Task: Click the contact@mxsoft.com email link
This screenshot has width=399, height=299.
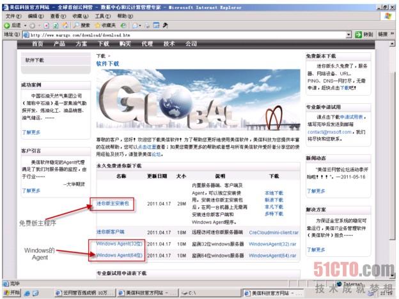Action: pyautogui.click(x=329, y=132)
